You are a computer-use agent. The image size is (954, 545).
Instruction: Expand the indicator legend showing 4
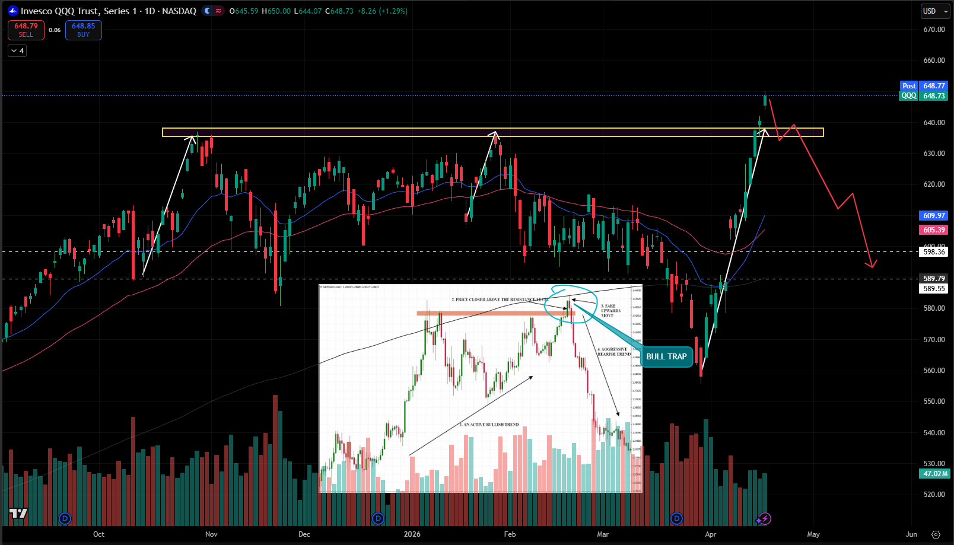17,51
